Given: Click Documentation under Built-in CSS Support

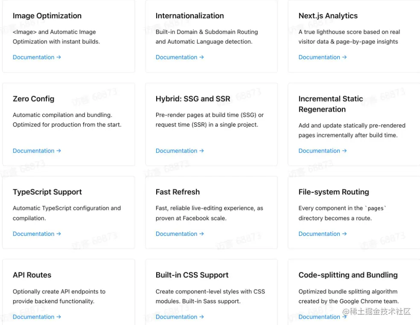Looking at the screenshot, I should pos(179,317).
